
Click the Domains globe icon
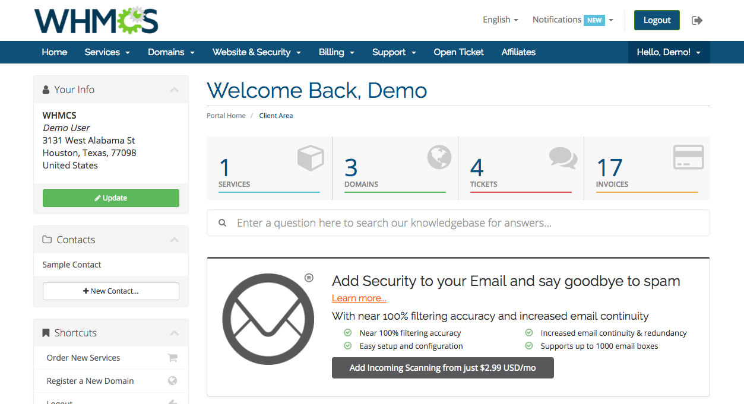coord(439,158)
